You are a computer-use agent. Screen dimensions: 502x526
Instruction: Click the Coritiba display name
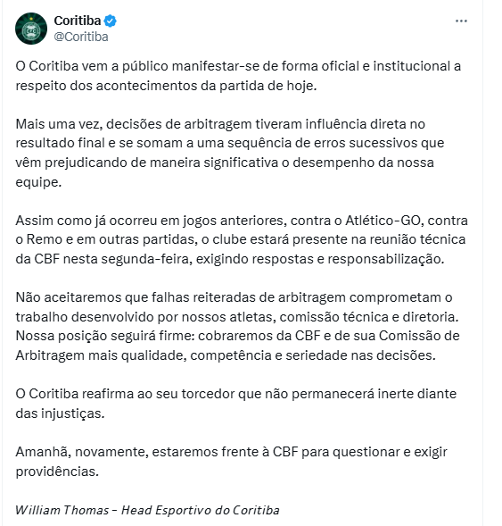78,21
